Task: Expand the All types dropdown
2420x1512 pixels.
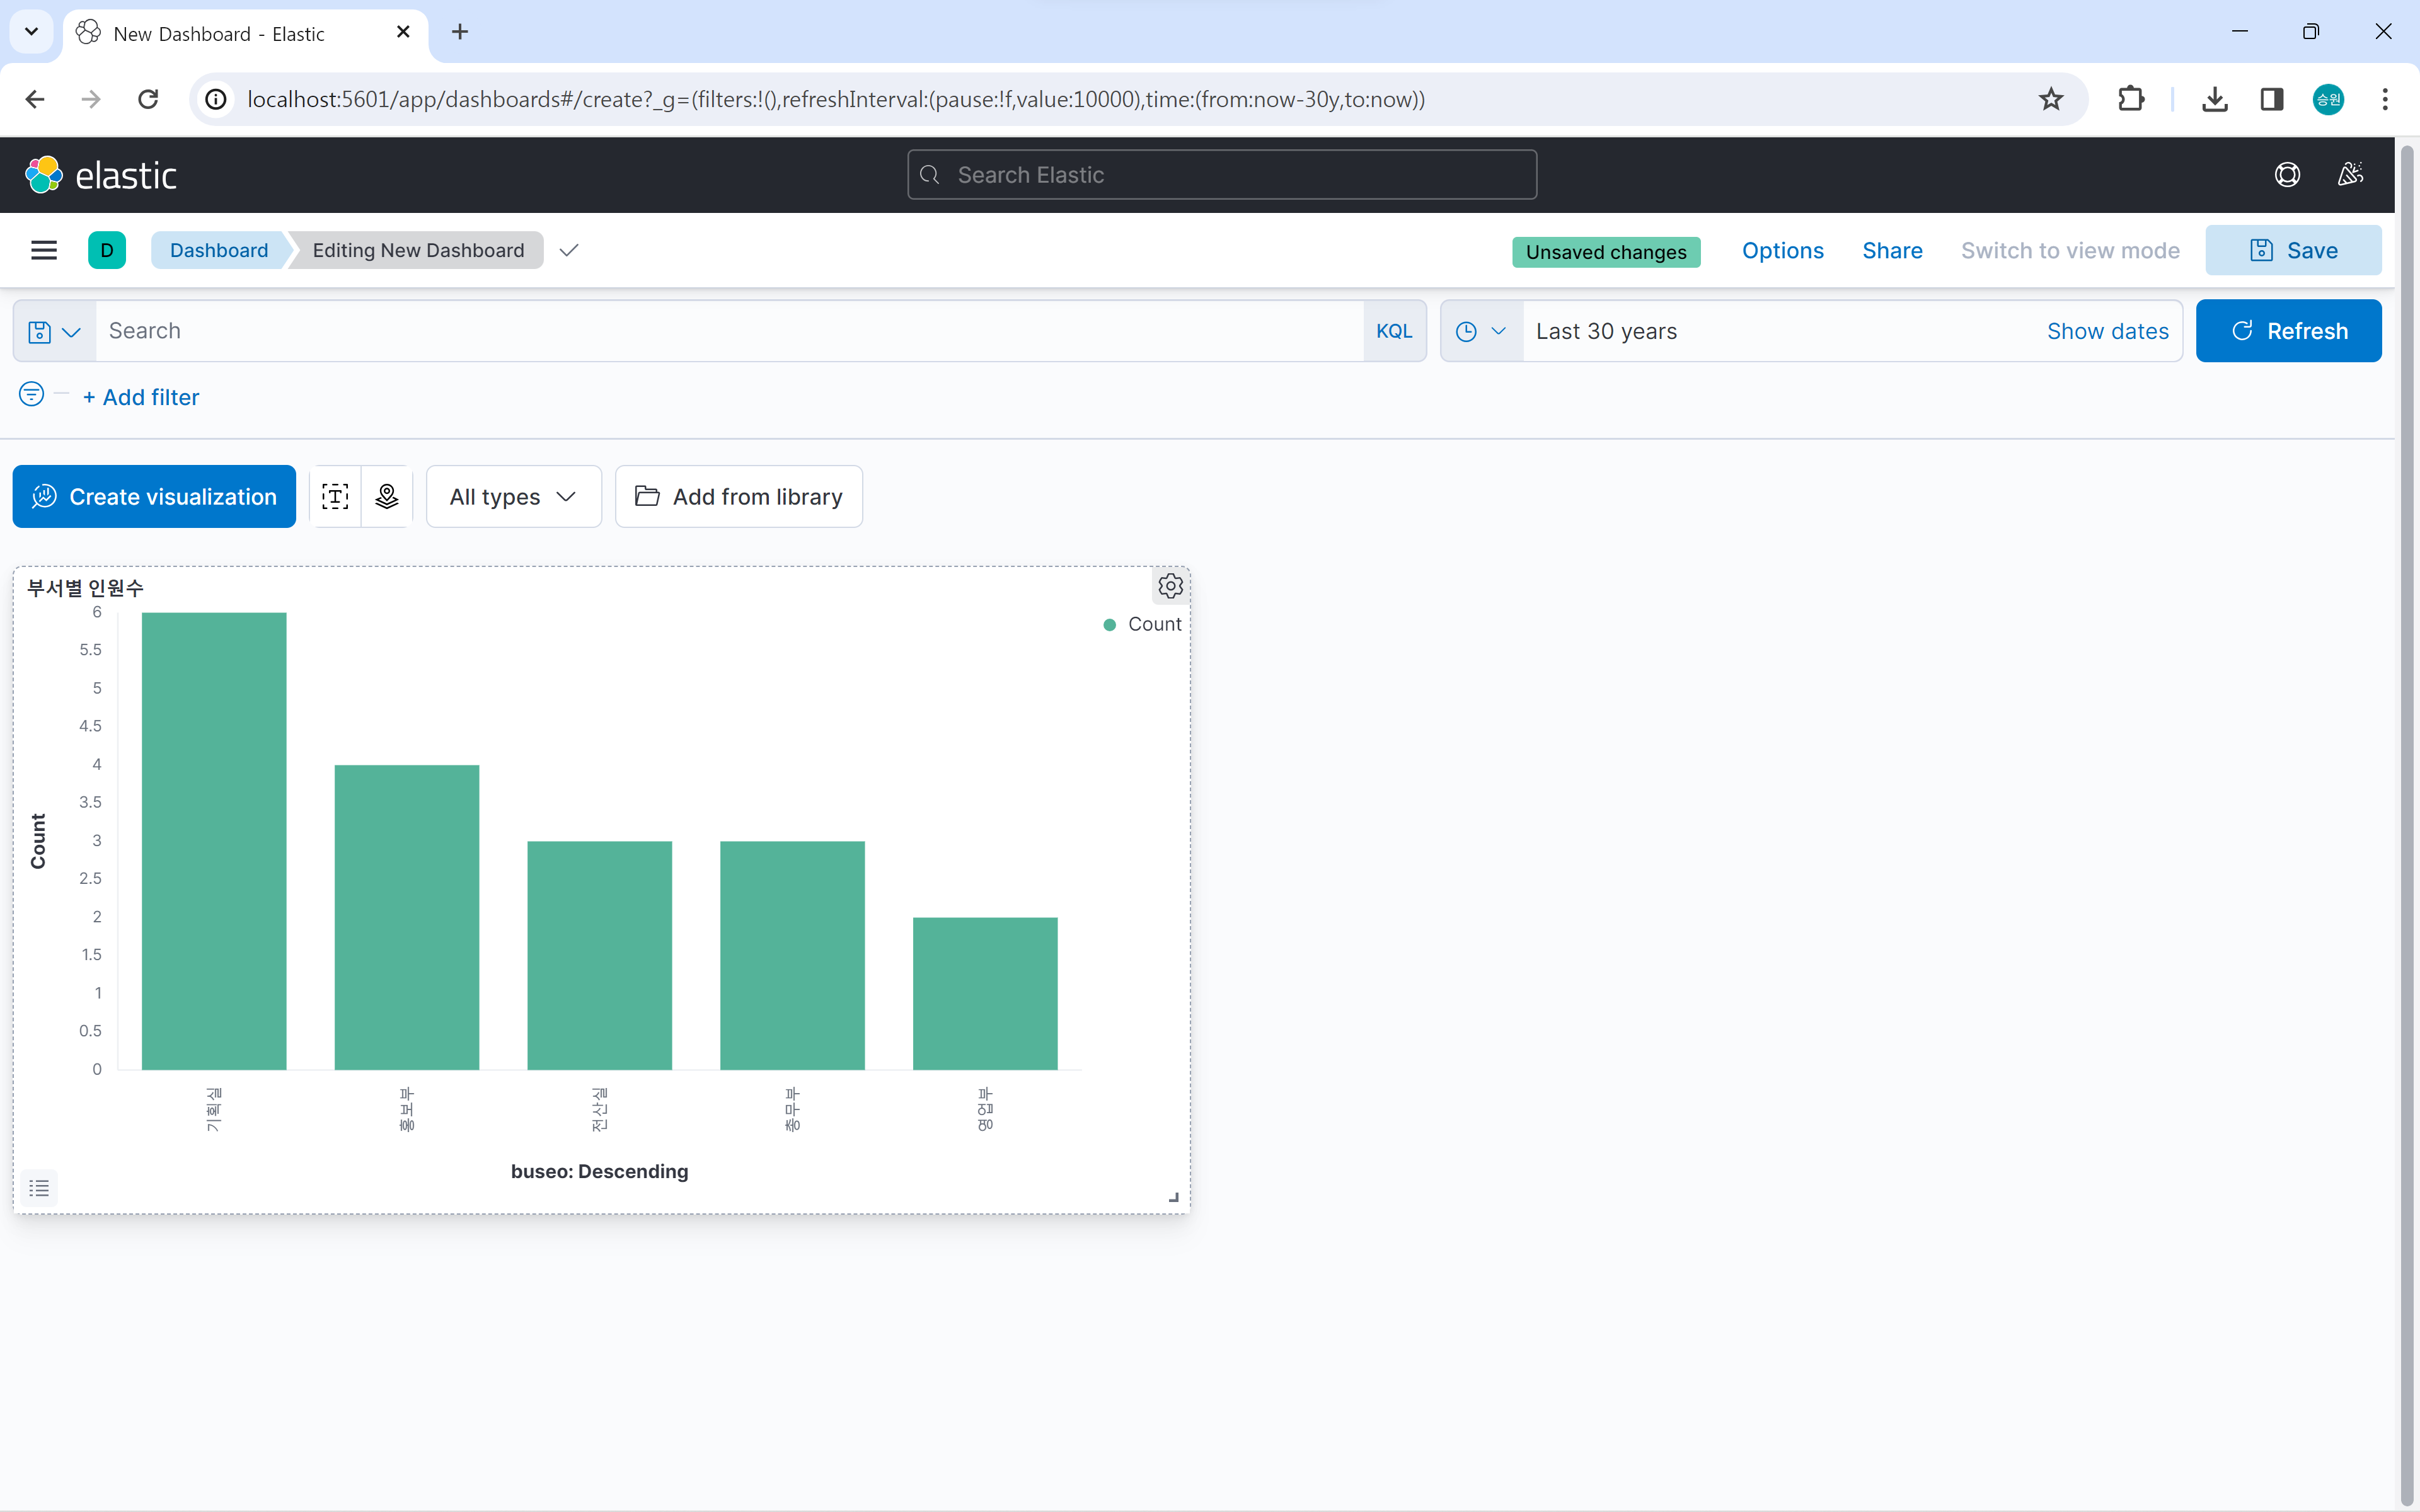Action: click(513, 497)
